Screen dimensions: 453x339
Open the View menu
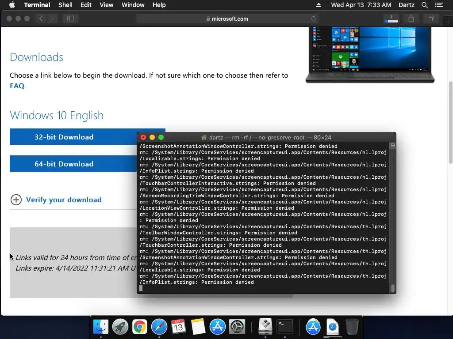click(106, 5)
